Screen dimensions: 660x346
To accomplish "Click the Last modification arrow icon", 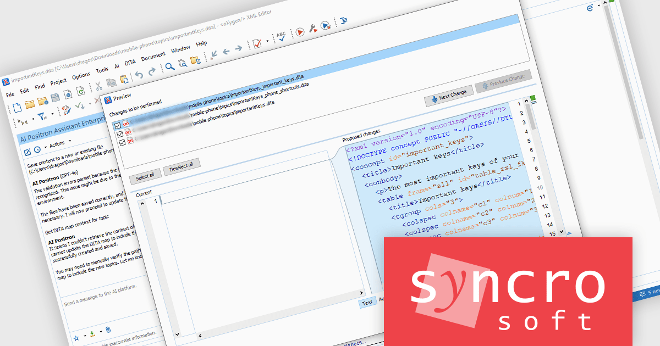I will [x=214, y=54].
